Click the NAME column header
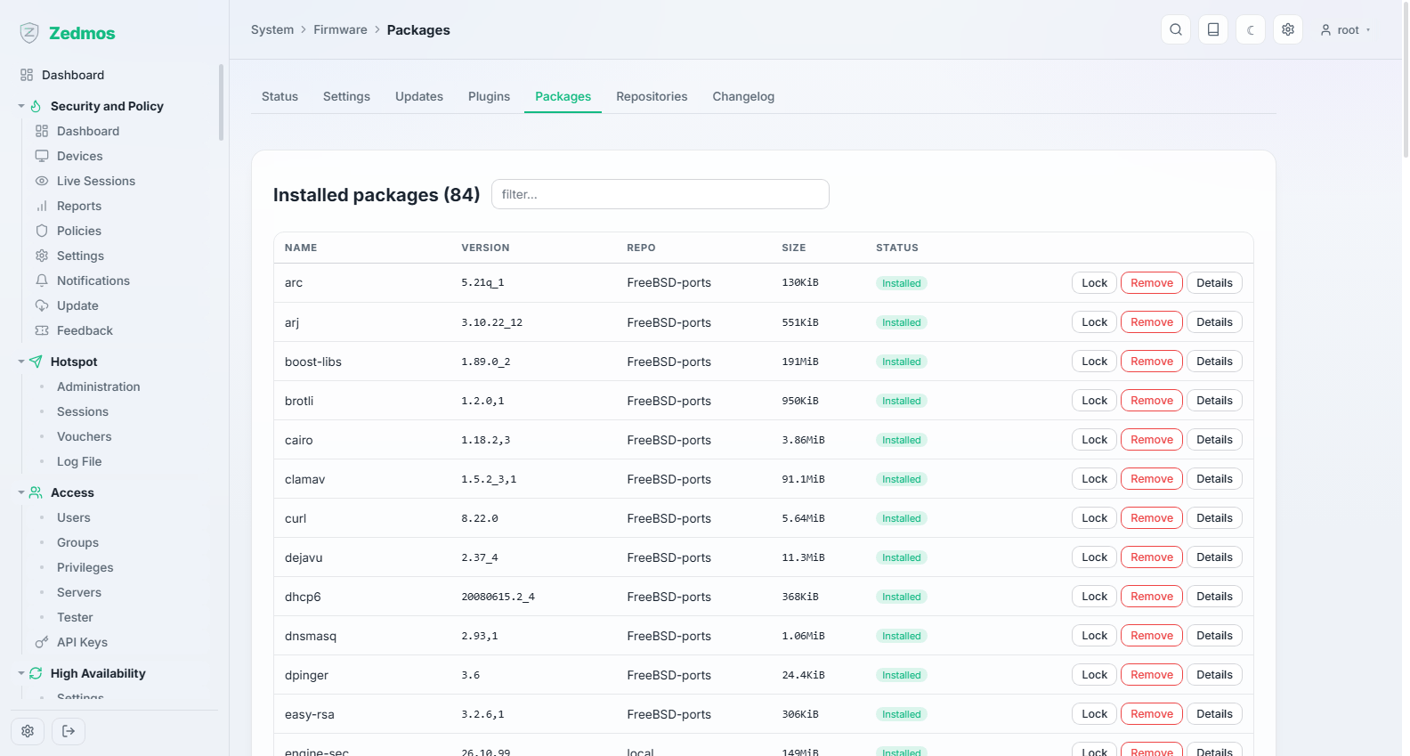 pos(301,248)
